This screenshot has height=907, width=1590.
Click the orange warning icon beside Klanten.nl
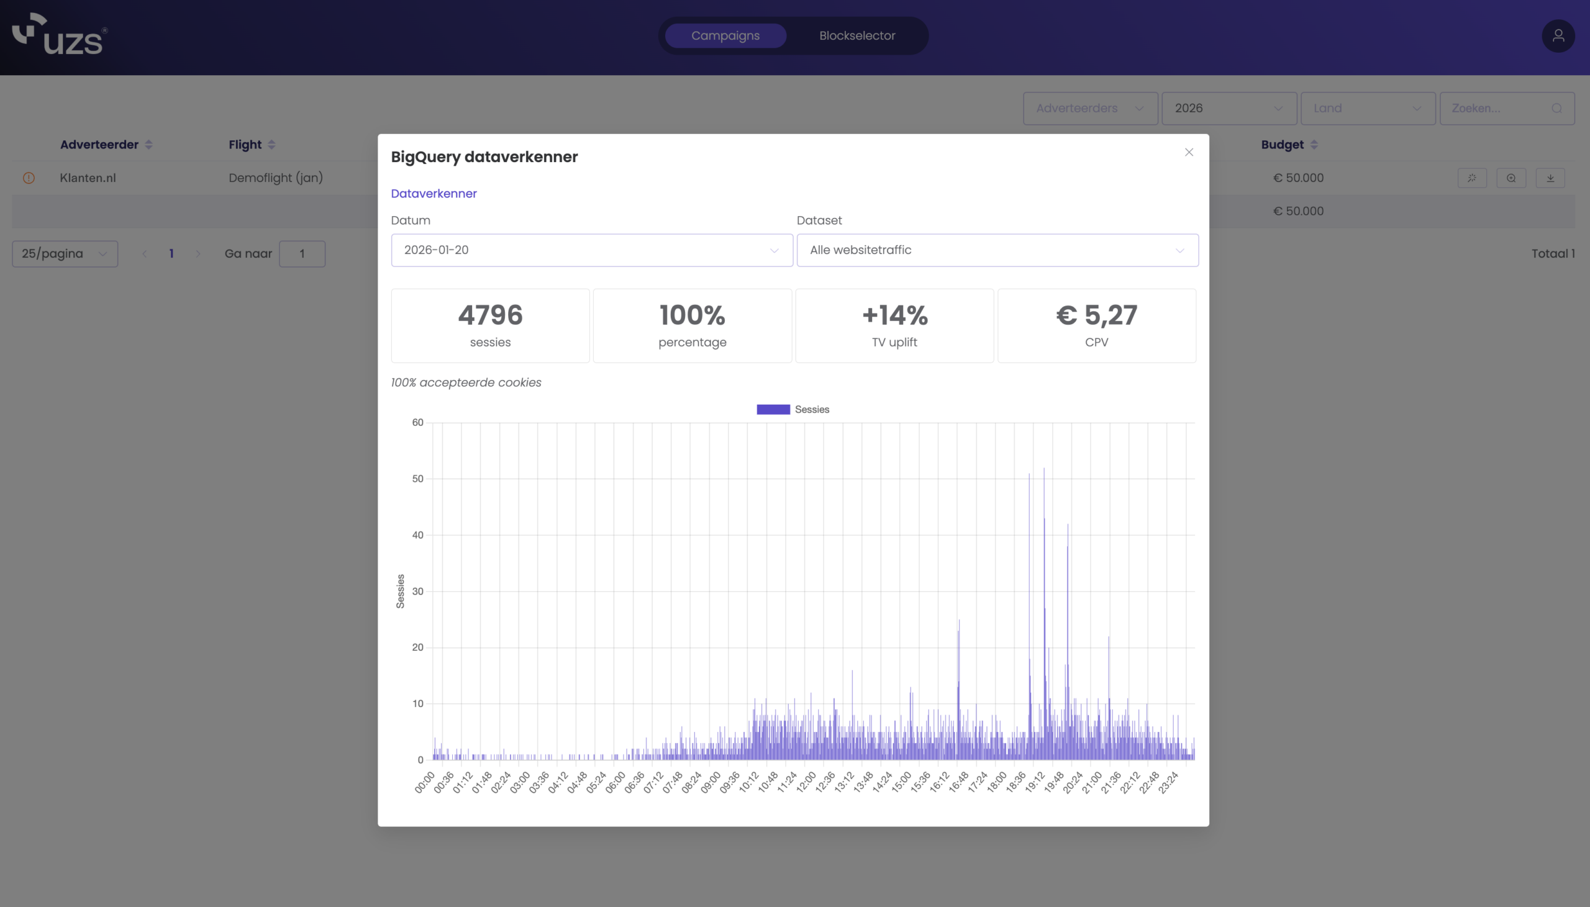[29, 178]
